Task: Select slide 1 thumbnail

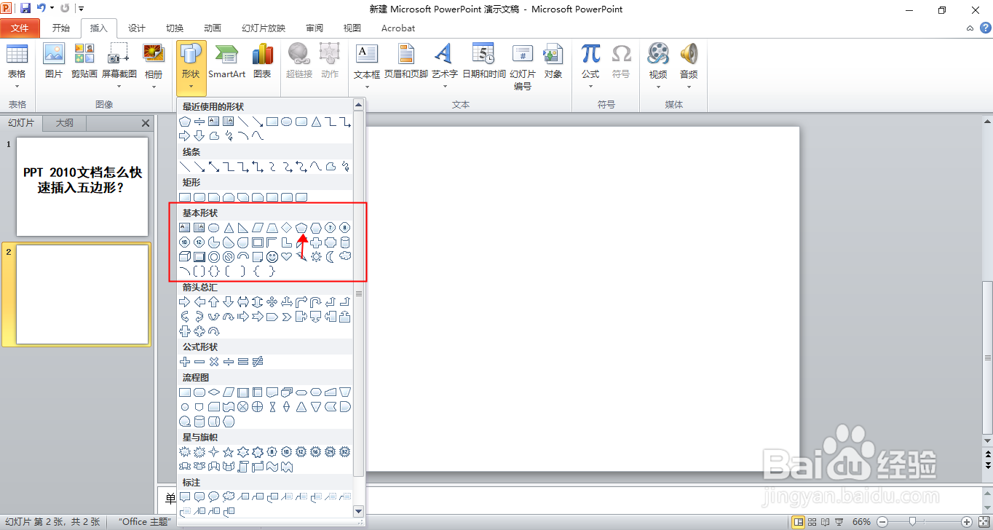Action: (82, 186)
